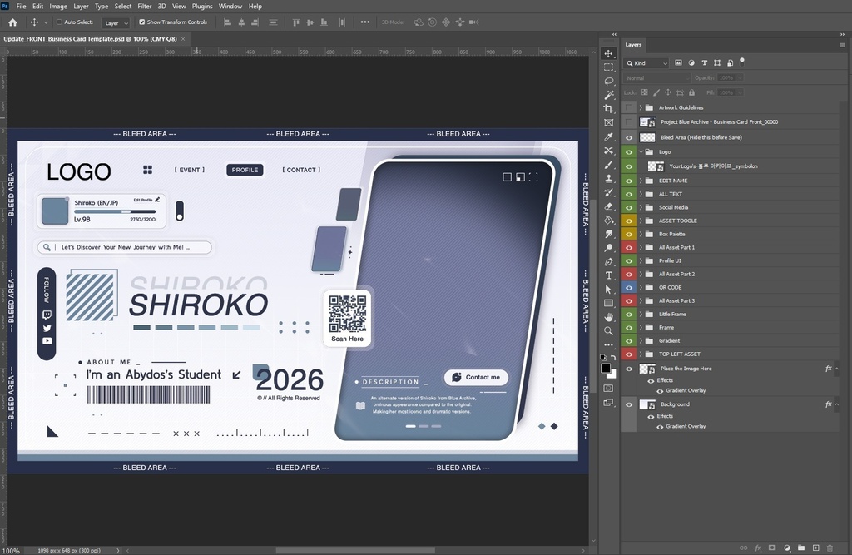Click the horizontal scrollbar under canvas
The width and height of the screenshot is (852, 555).
(x=355, y=550)
